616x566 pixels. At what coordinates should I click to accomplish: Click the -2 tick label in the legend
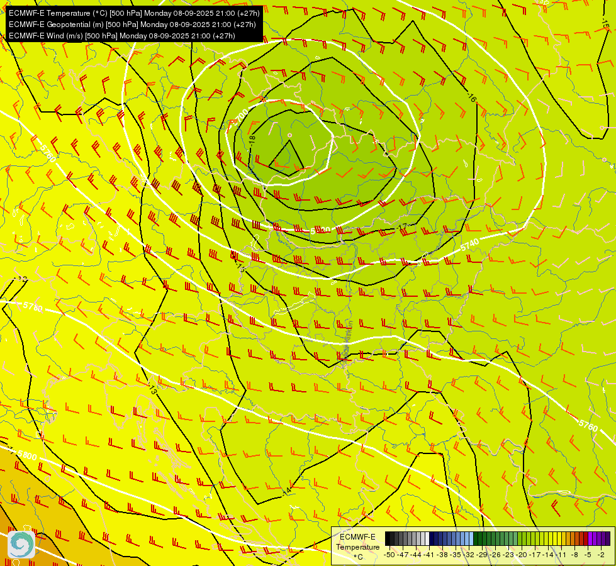[601, 555]
